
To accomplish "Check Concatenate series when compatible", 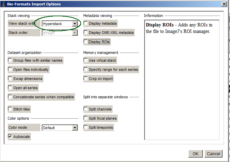I will click(x=10, y=97).
